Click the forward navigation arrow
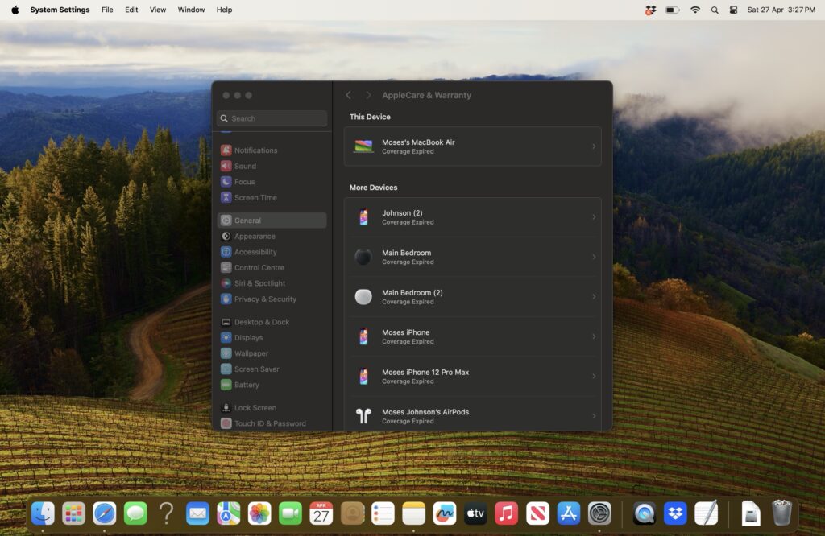Screen dimensions: 825x536 point(368,94)
